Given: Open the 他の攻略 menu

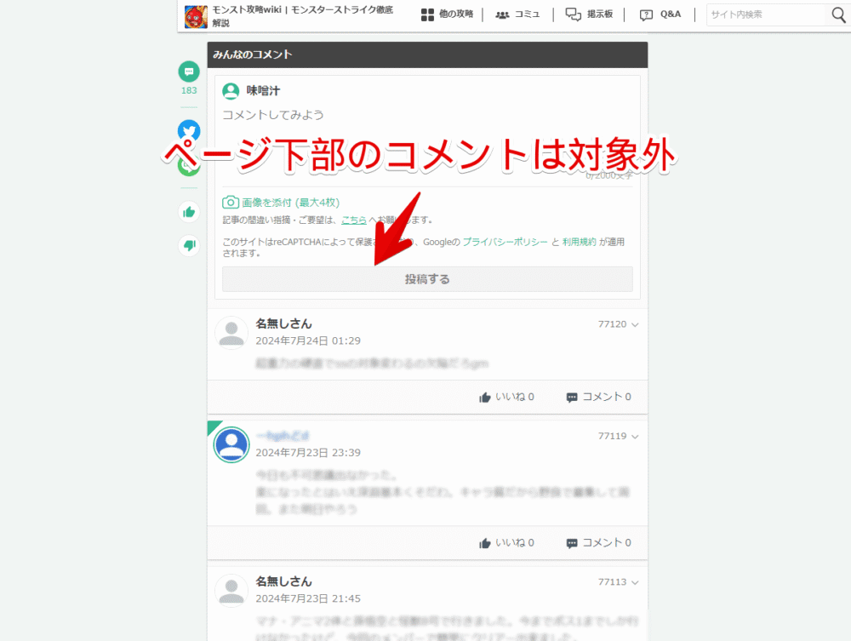Looking at the screenshot, I should [447, 14].
